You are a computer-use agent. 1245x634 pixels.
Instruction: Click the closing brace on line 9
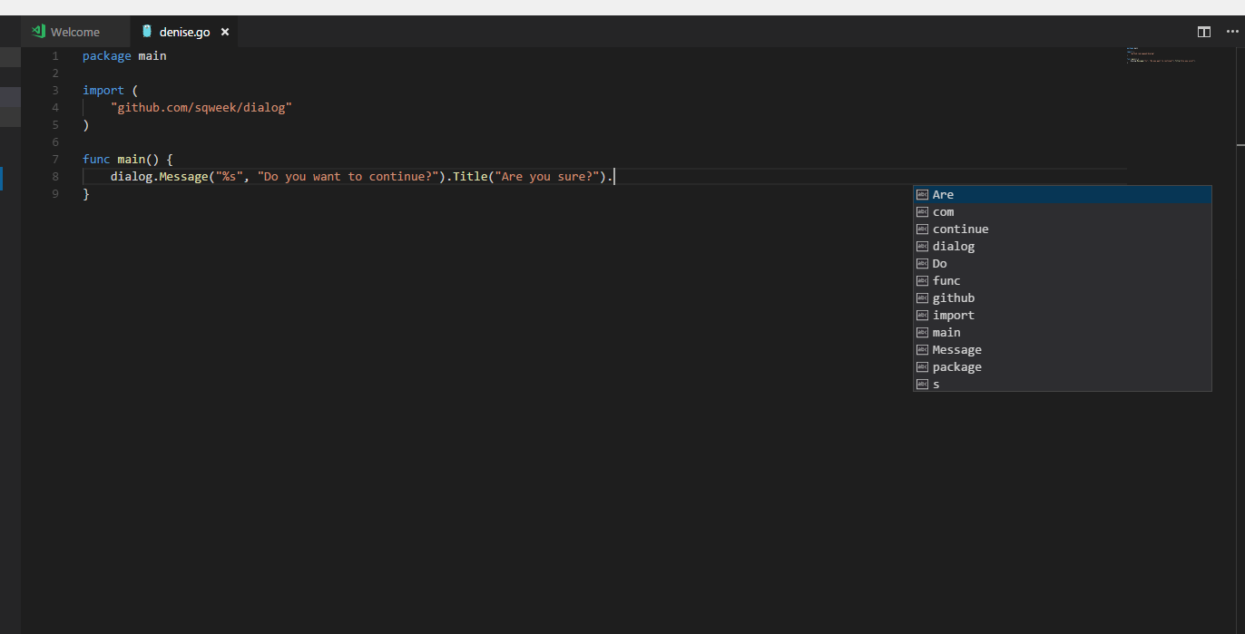pos(86,193)
